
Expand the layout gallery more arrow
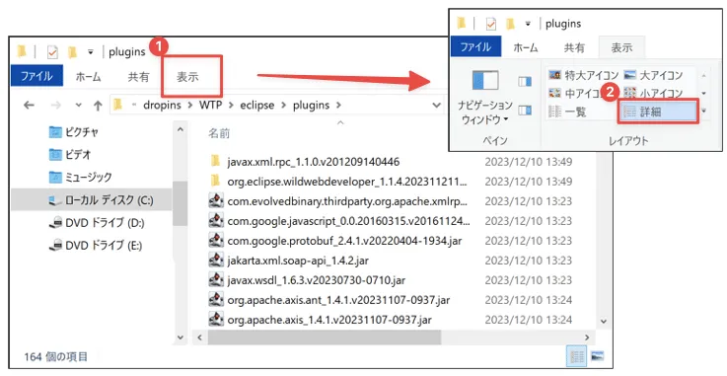point(703,111)
